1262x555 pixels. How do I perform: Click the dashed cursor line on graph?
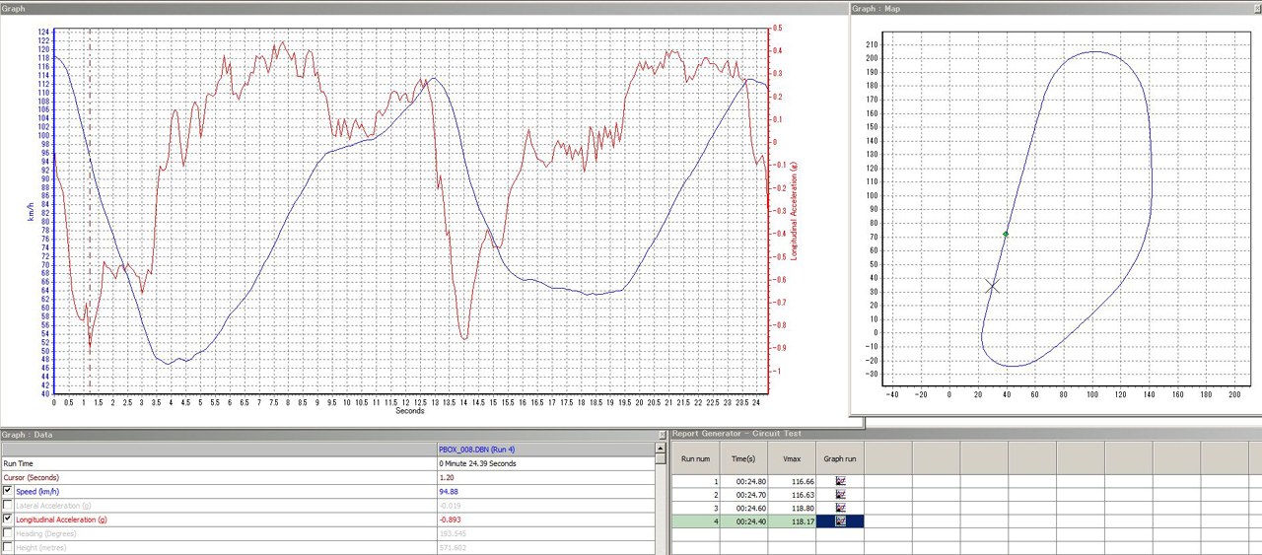(x=90, y=197)
